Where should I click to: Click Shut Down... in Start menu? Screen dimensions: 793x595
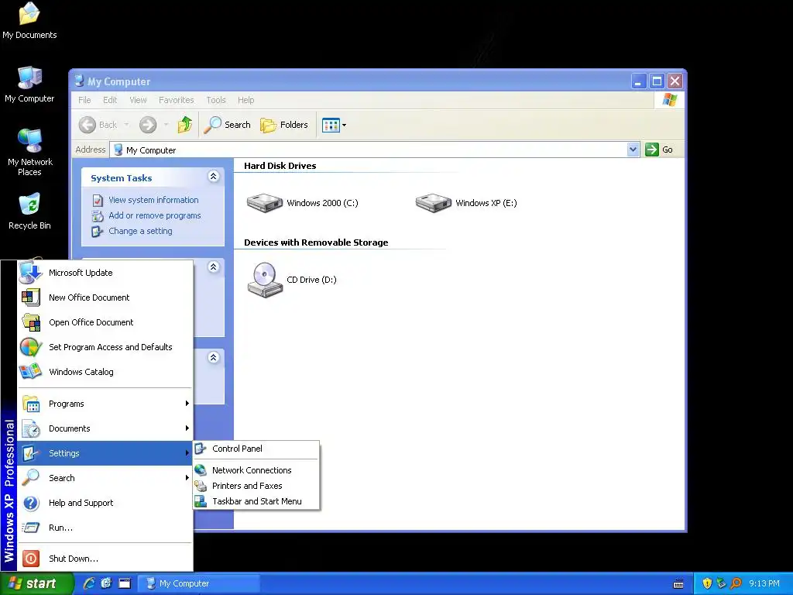pos(105,559)
